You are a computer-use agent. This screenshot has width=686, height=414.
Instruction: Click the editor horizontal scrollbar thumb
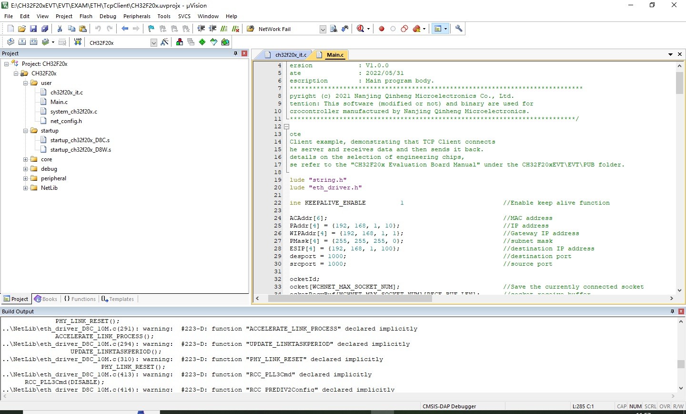tap(350, 299)
